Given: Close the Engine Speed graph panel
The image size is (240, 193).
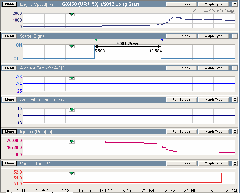Looking at the screenshot, I should click(x=235, y=4).
